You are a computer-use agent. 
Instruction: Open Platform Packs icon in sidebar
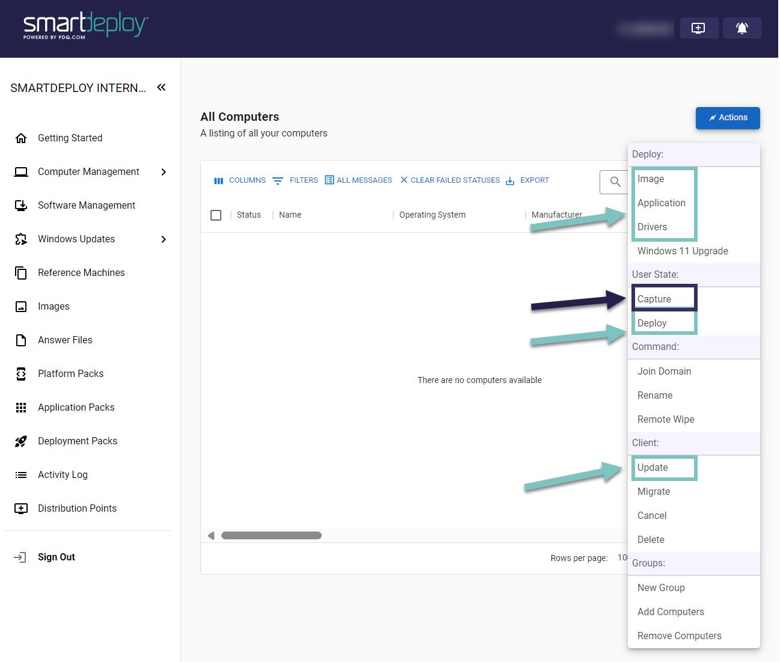(x=21, y=374)
